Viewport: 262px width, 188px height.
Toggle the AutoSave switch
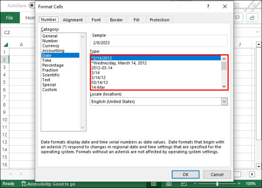click(32, 6)
